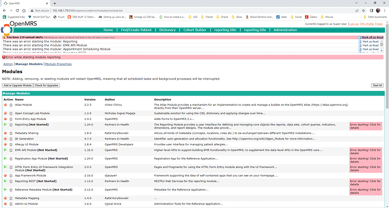The height and width of the screenshot is (208, 389).
Task: Open a new browser tab
Action: (x=55, y=3)
